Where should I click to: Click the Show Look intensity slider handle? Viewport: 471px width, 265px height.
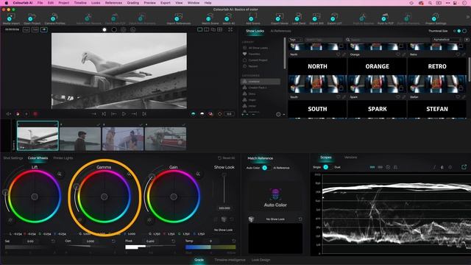tap(224, 175)
